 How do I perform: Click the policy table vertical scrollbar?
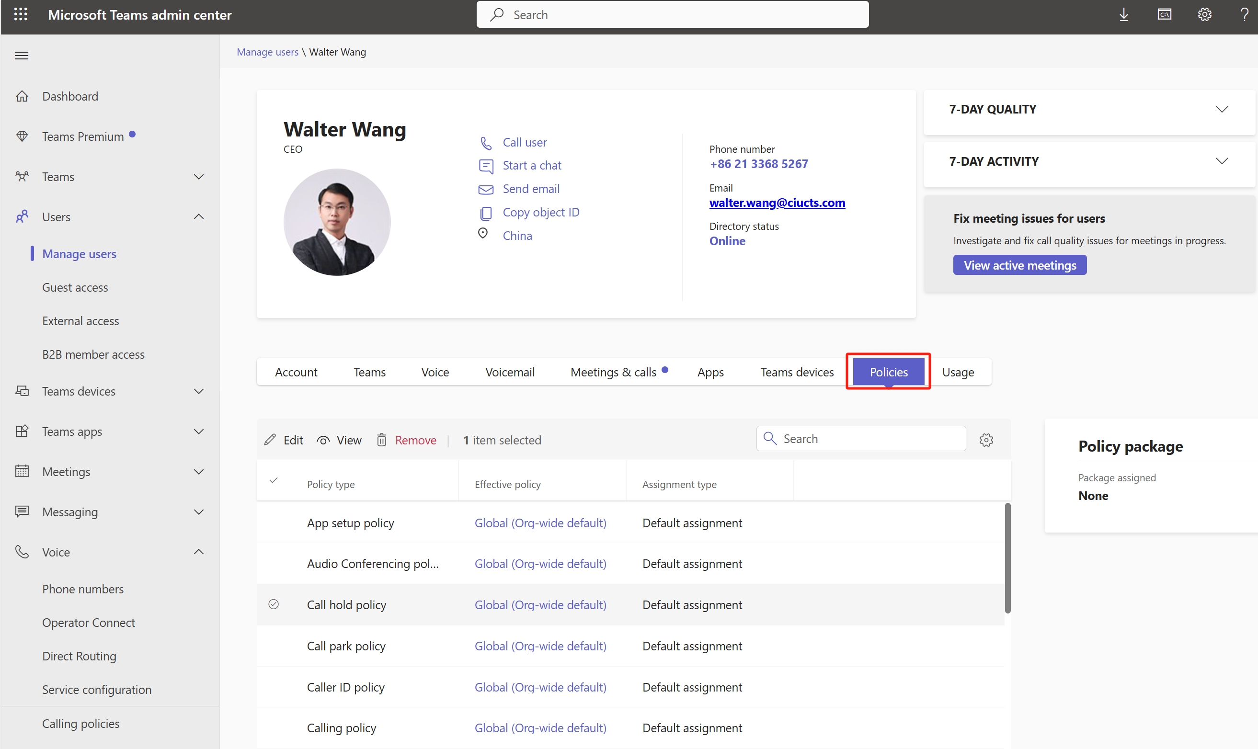[x=1007, y=558]
